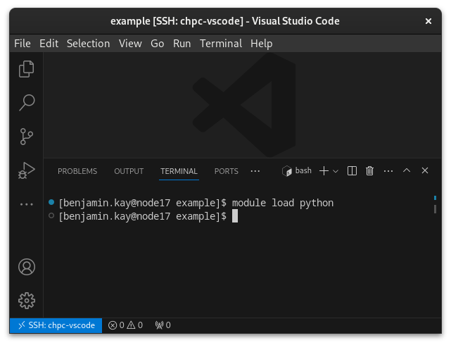Switch to the PROBLEMS tab
This screenshot has width=451, height=345.
click(77, 171)
